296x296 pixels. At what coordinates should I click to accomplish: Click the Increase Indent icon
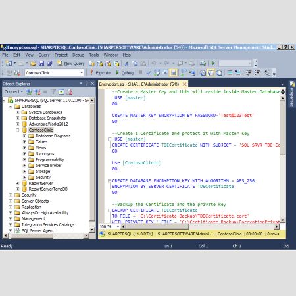(257, 73)
